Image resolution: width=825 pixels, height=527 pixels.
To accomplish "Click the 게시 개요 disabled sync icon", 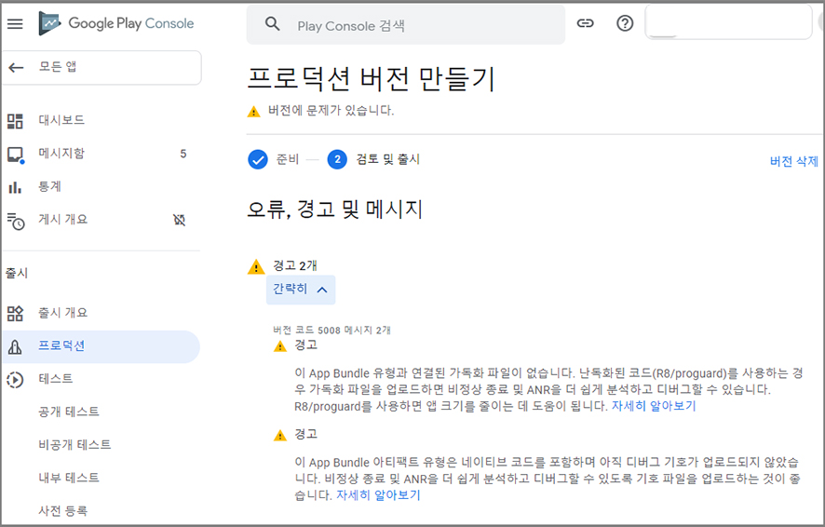I will click(x=180, y=220).
